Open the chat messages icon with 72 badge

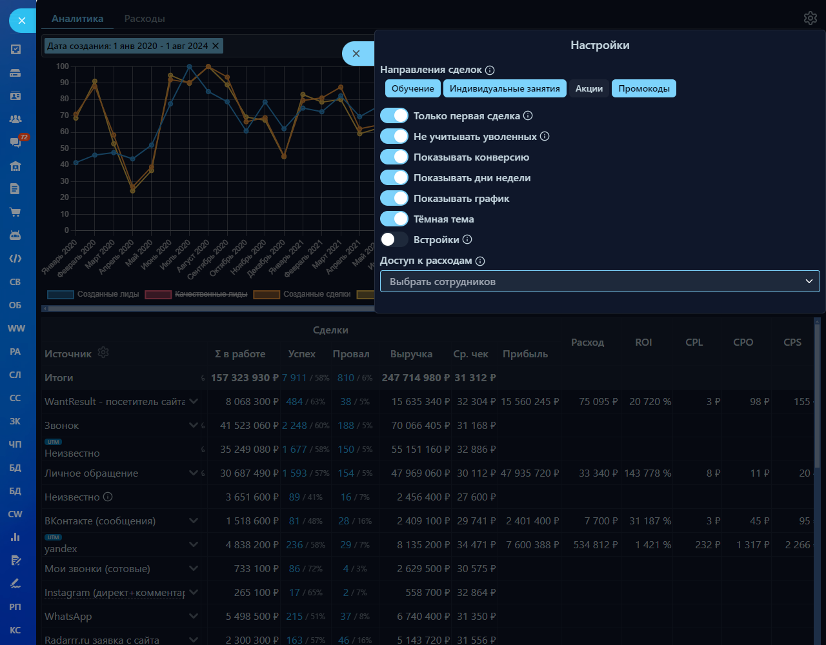(16, 142)
